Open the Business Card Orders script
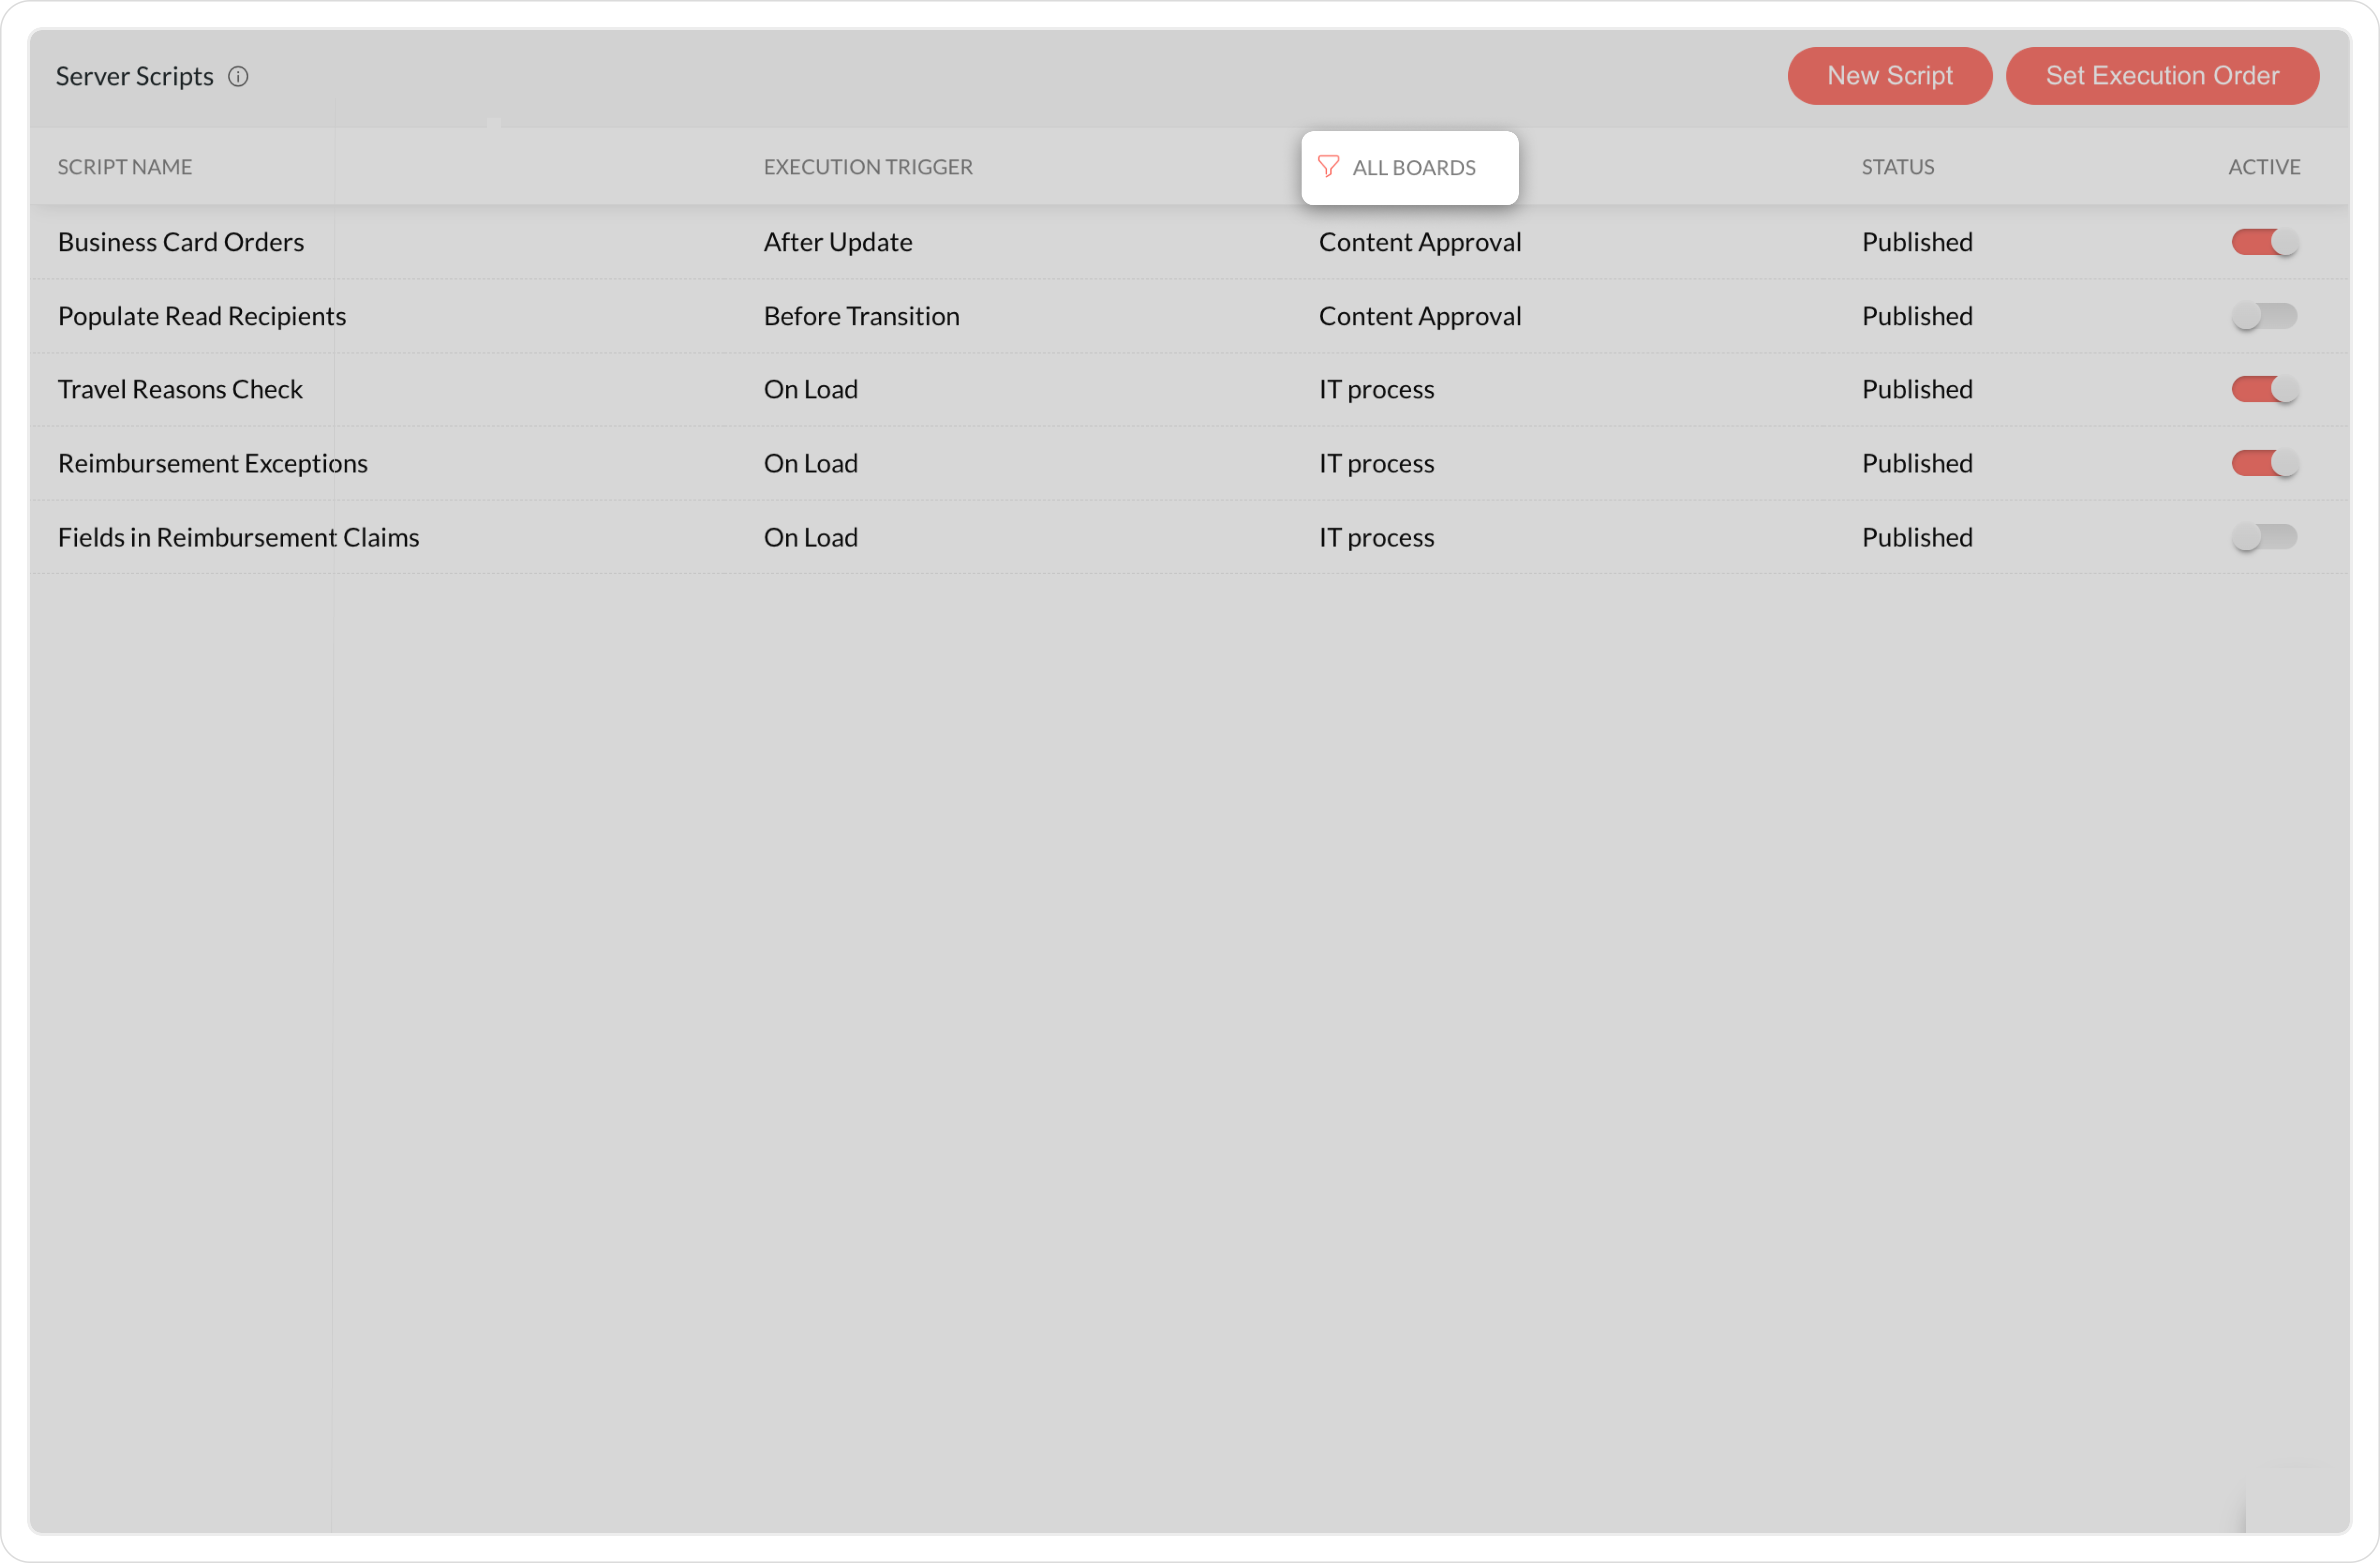2380x1563 pixels. (181, 242)
